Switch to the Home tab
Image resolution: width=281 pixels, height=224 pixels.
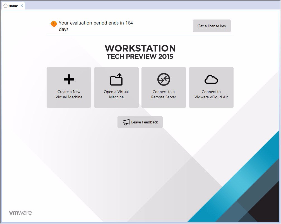point(13,6)
